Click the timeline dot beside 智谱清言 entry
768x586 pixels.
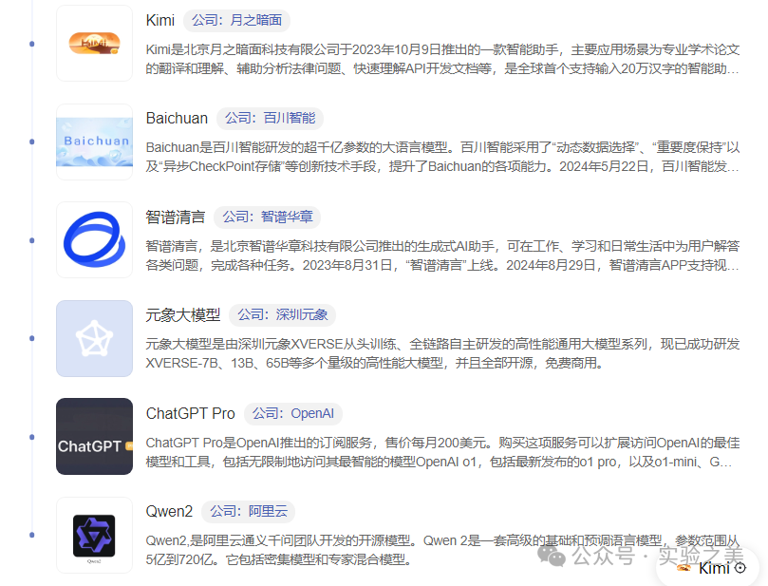[x=32, y=240]
